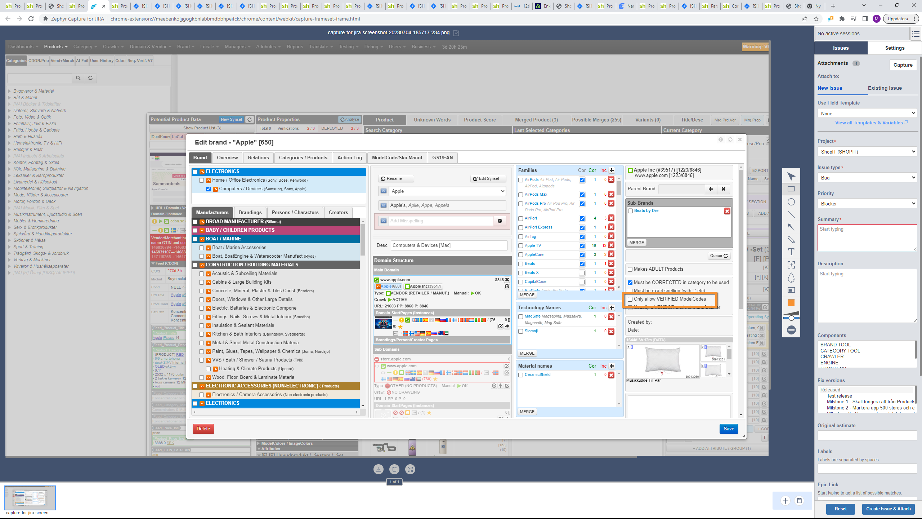922x519 pixels.
Task: Toggle Makes ADULT Products checkbox
Action: (x=630, y=269)
